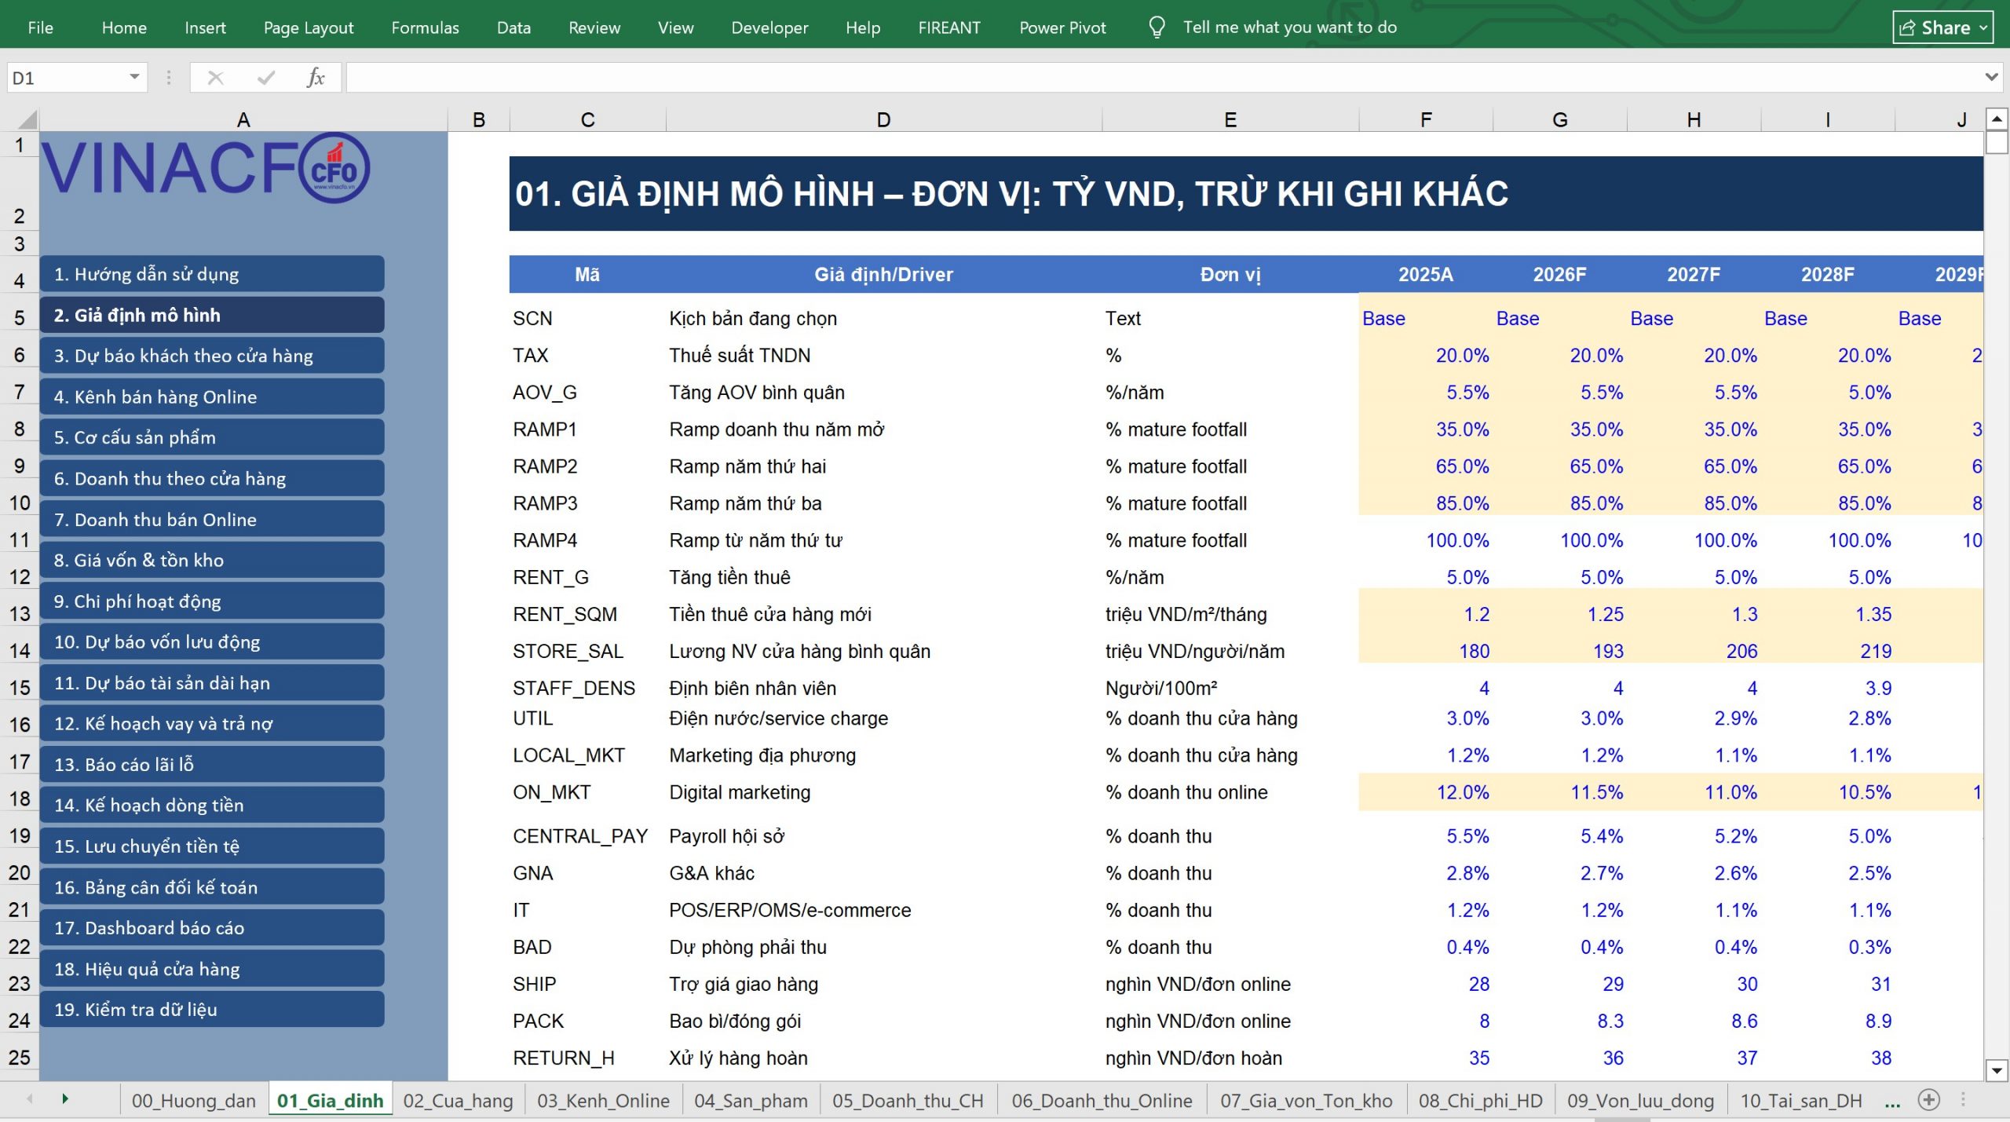Viewport: 2010px width, 1122px height.
Task: Click the vertical scrollbar down arrow
Action: click(x=1997, y=1069)
